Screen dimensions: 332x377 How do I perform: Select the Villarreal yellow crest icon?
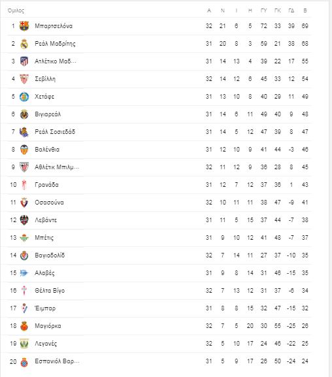click(x=24, y=114)
